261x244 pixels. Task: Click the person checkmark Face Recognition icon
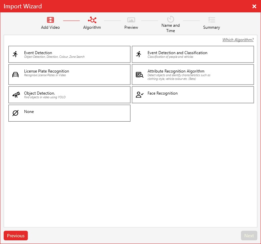[140, 95]
